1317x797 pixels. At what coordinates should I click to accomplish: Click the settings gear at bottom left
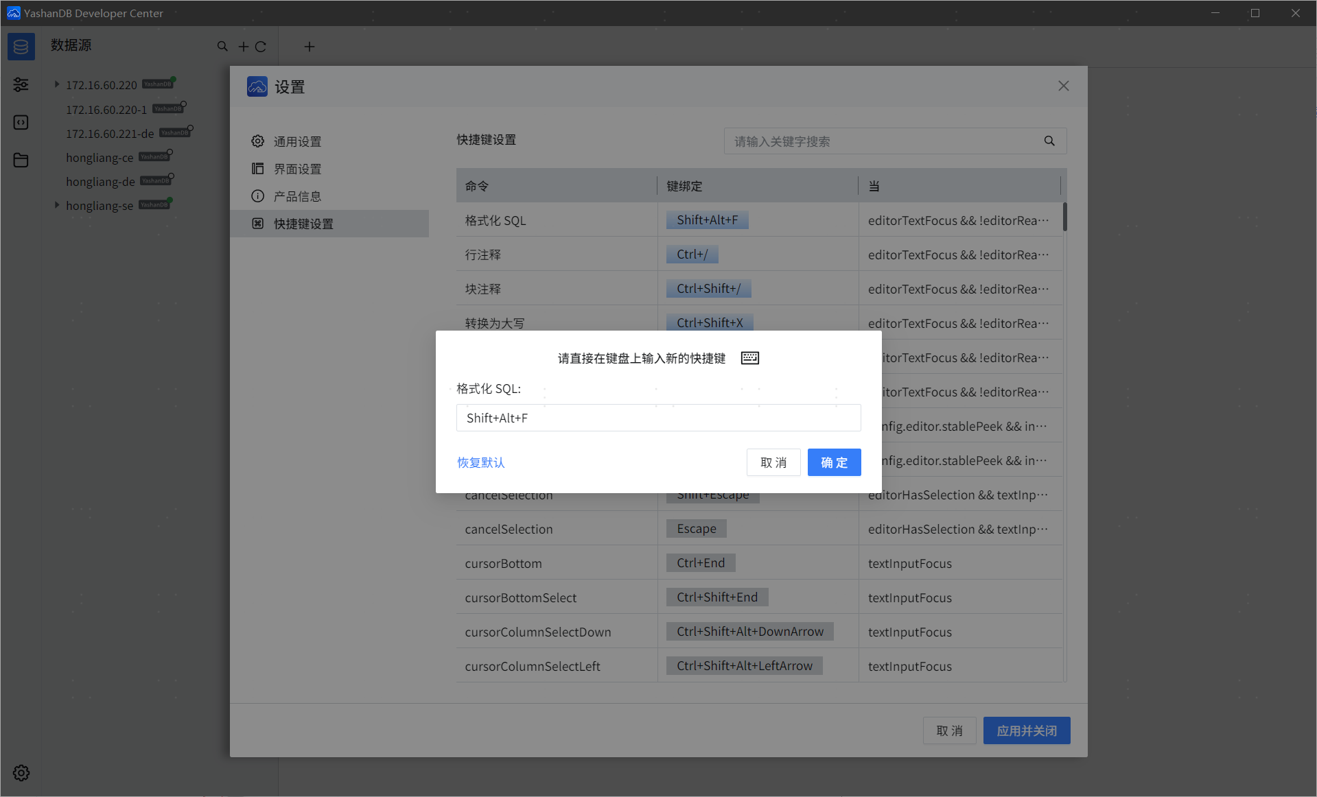click(x=21, y=773)
